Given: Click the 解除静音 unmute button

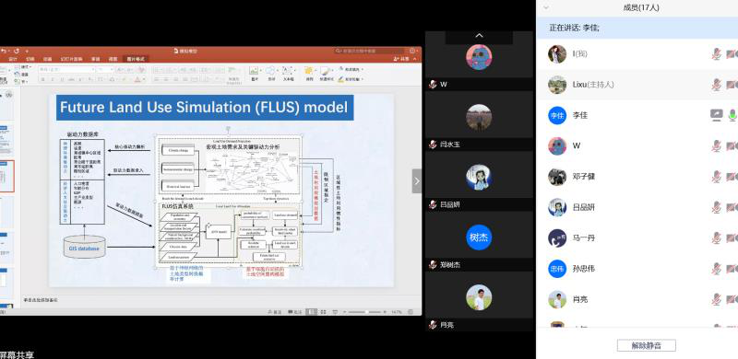Looking at the screenshot, I should (x=647, y=345).
